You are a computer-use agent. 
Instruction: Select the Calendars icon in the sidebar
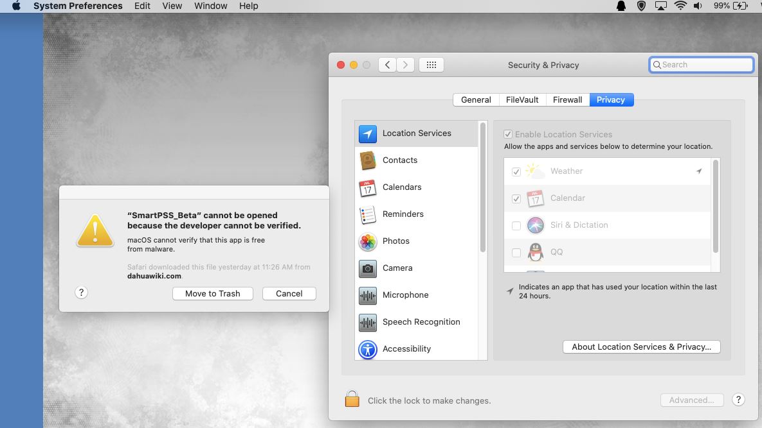coord(367,187)
